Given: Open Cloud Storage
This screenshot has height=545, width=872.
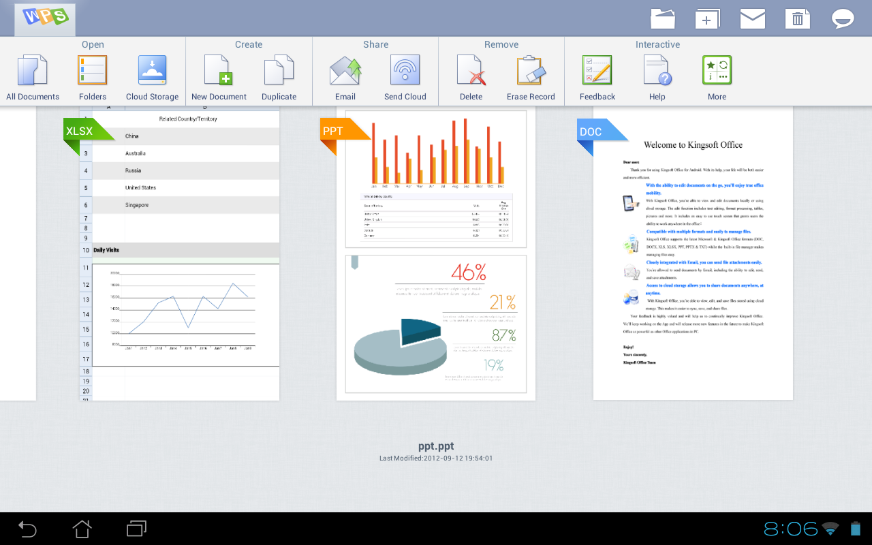Looking at the screenshot, I should [152, 78].
